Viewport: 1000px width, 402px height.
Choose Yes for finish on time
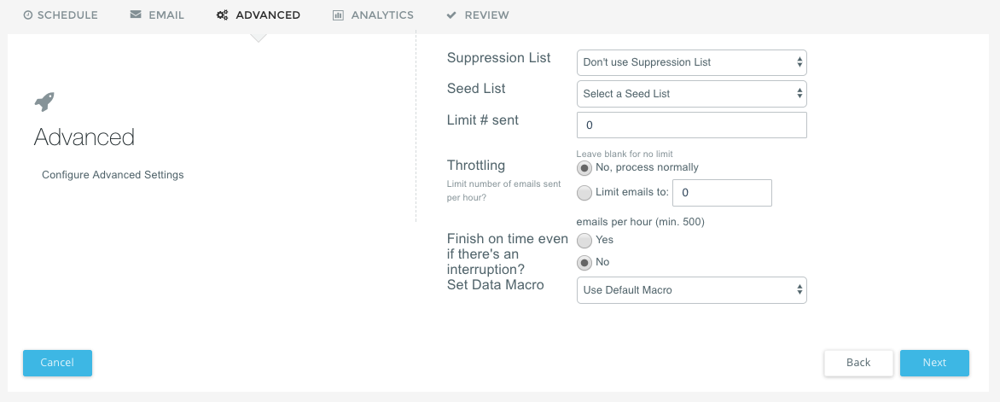click(584, 241)
